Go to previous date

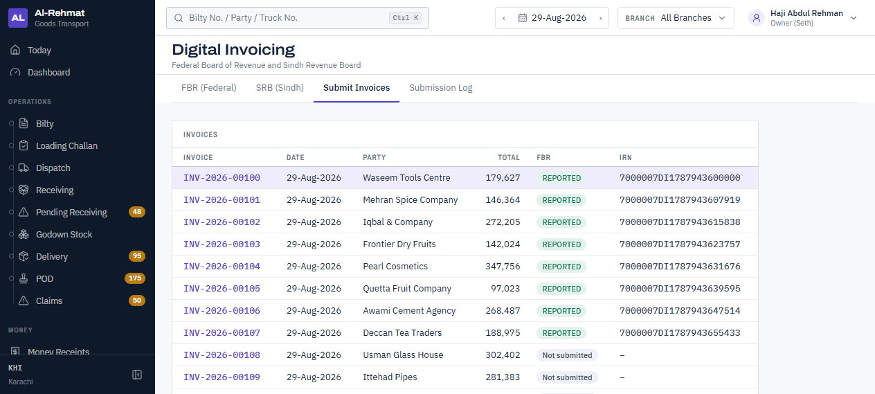[x=504, y=18]
